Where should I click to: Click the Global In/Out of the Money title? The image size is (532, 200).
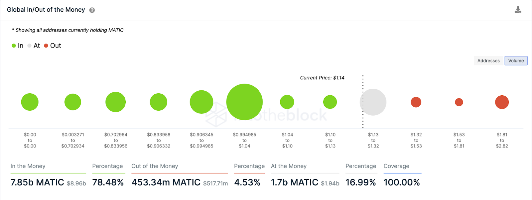click(x=46, y=10)
